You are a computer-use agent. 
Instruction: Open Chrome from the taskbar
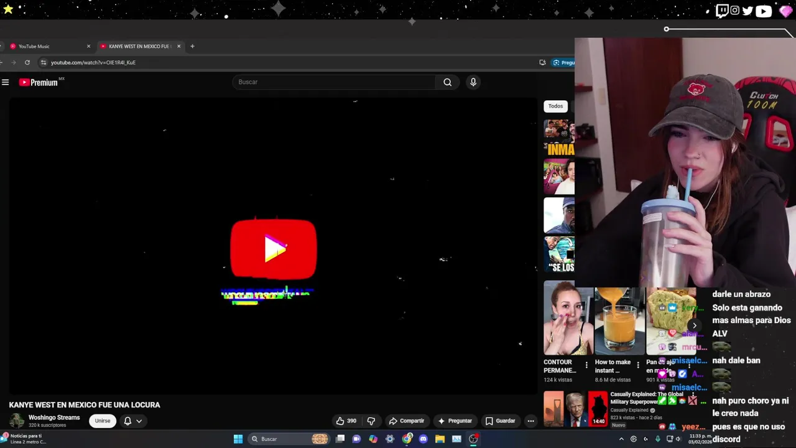click(x=407, y=439)
